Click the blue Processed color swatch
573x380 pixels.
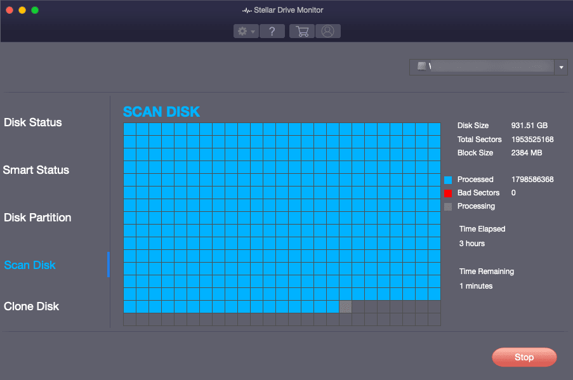tap(449, 179)
